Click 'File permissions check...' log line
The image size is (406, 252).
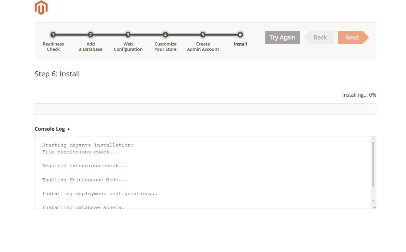(x=80, y=152)
